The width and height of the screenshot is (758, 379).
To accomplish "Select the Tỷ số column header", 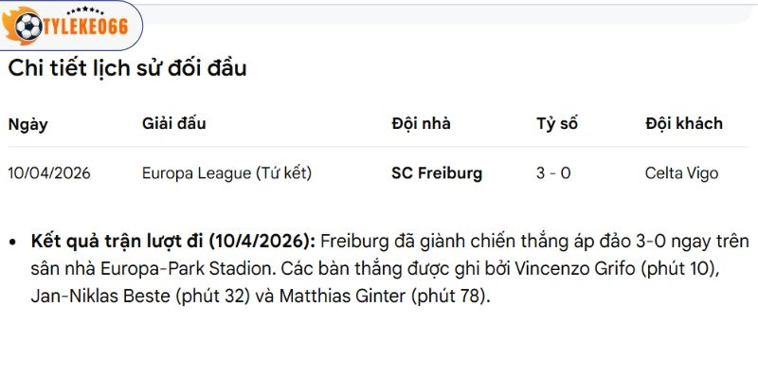I will (x=557, y=123).
